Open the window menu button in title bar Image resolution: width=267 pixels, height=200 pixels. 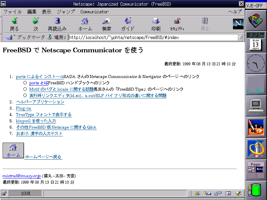[x=3, y=4]
